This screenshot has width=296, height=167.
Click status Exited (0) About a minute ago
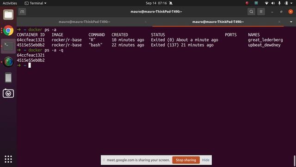pyautogui.click(x=185, y=40)
